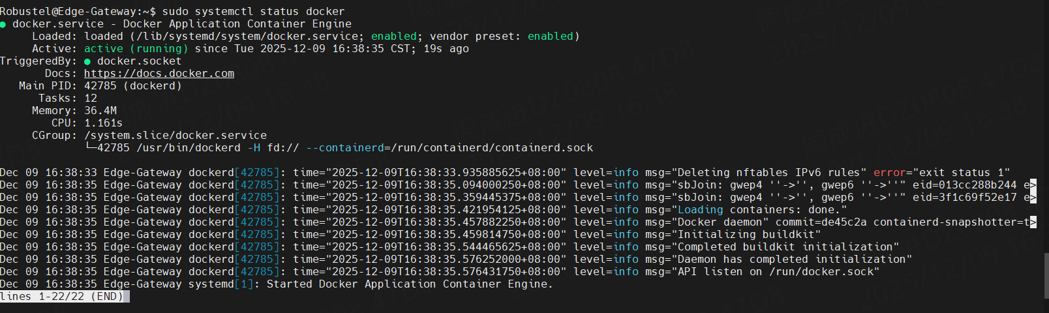
Task: Select the "active (running)" status text
Action: (136, 49)
